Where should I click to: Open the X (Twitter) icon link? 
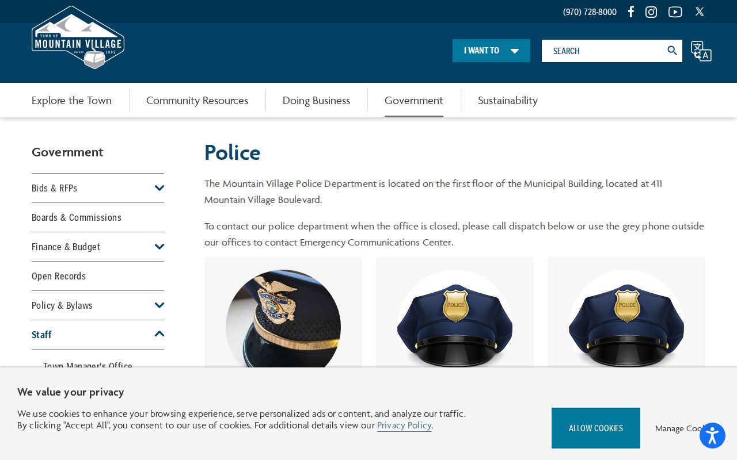700,11
